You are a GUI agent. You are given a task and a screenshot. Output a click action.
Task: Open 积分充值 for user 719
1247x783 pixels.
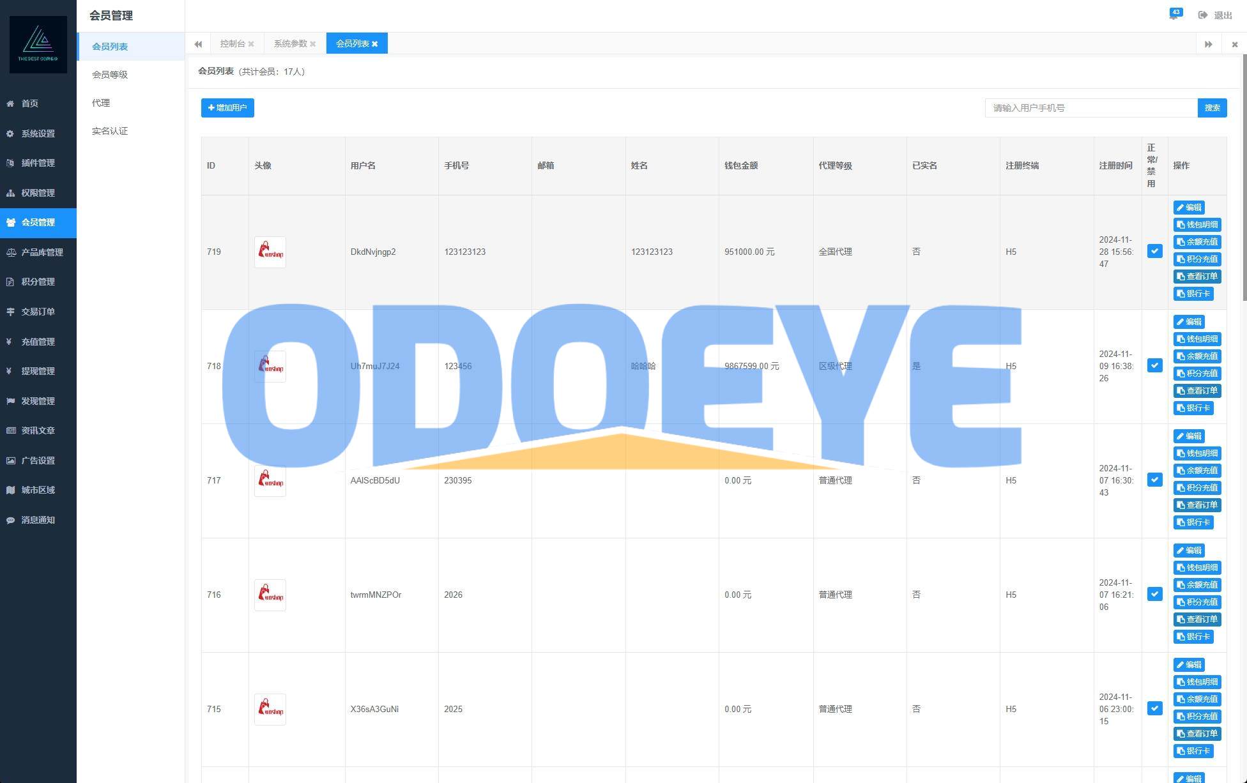tap(1197, 259)
